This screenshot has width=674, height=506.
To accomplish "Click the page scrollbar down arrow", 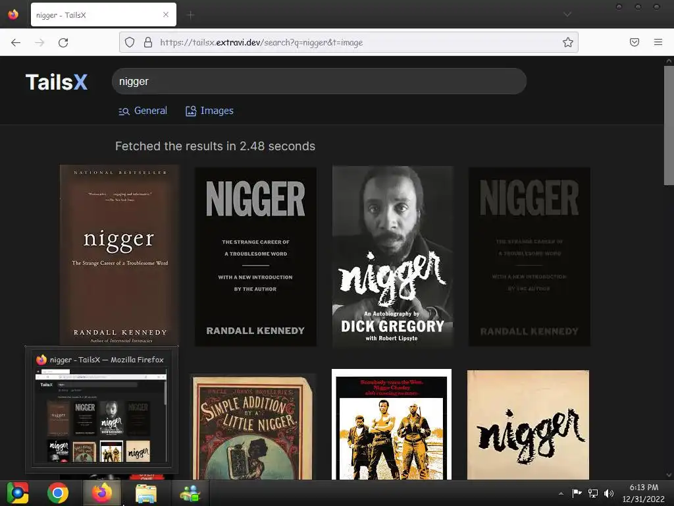I will tap(669, 475).
